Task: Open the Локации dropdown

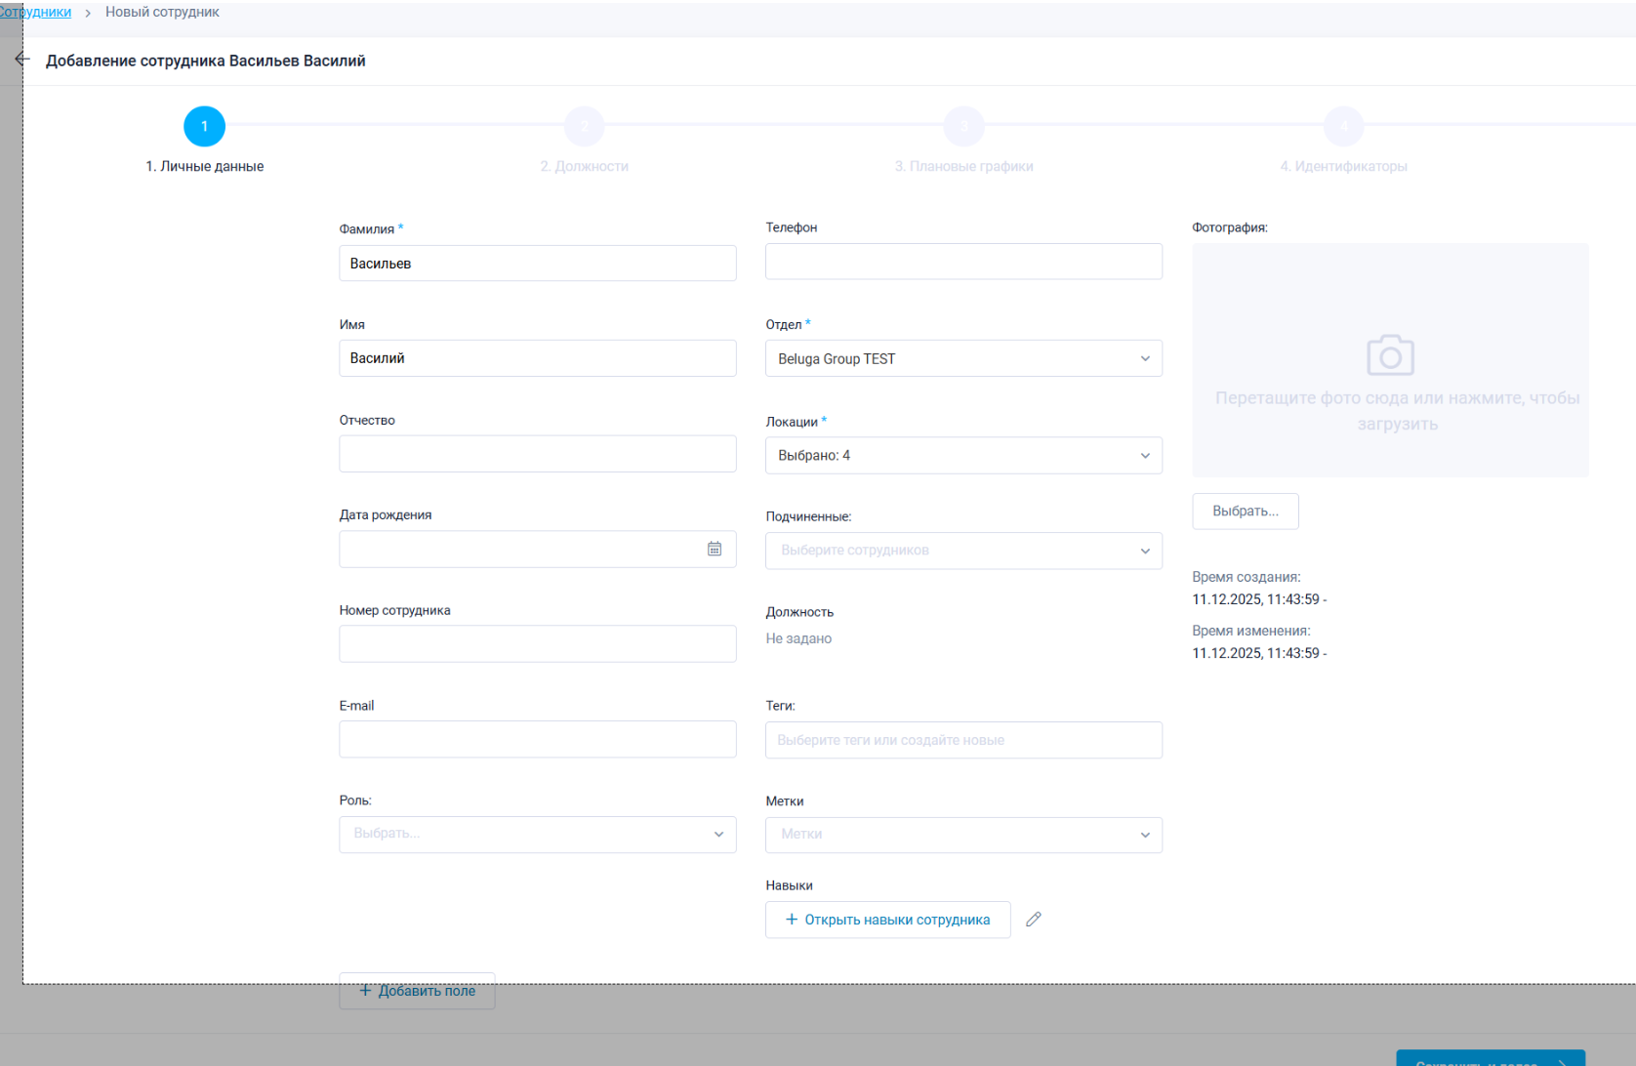Action: (x=963, y=456)
